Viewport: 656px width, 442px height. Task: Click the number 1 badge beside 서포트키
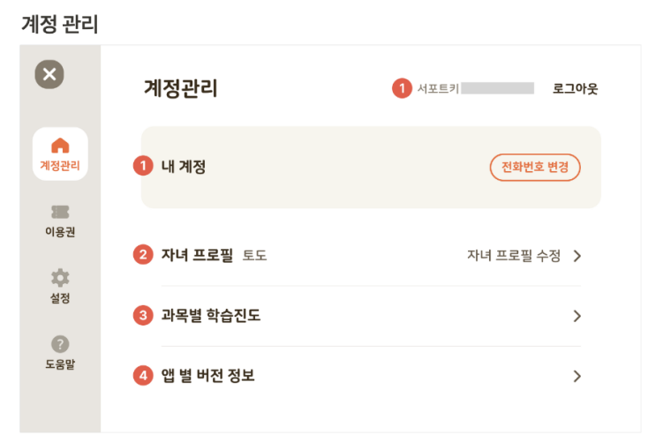pos(402,88)
